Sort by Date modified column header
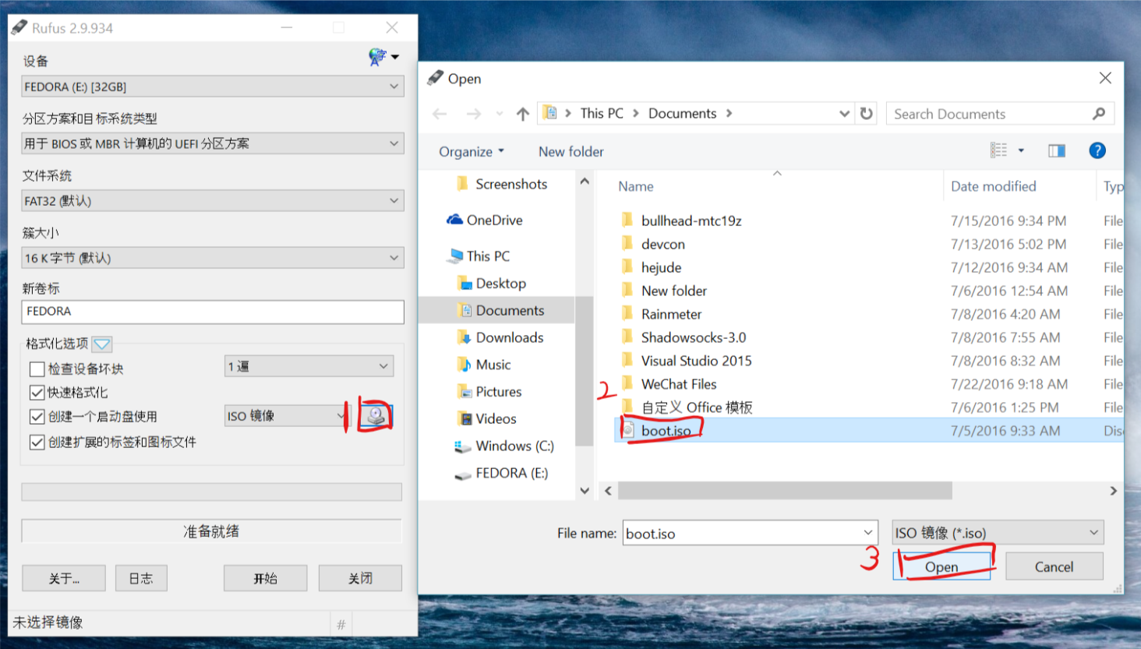The image size is (1141, 649). (x=993, y=186)
